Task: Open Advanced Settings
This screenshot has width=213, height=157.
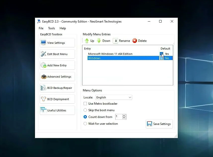Action: (x=57, y=77)
